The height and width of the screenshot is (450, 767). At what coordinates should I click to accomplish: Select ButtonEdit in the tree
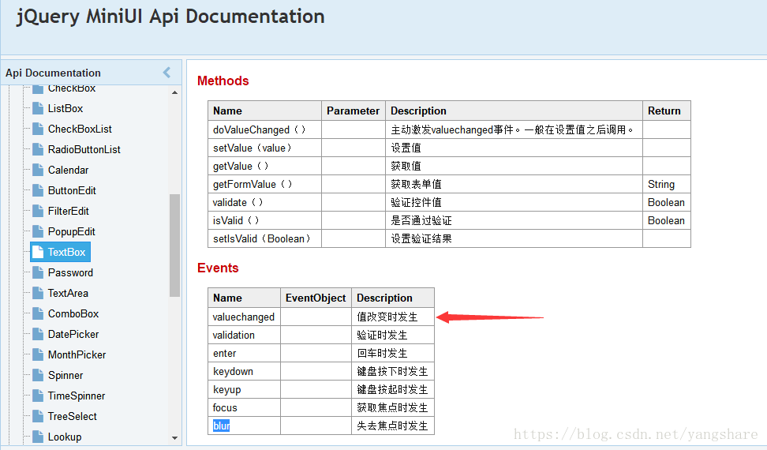(72, 191)
